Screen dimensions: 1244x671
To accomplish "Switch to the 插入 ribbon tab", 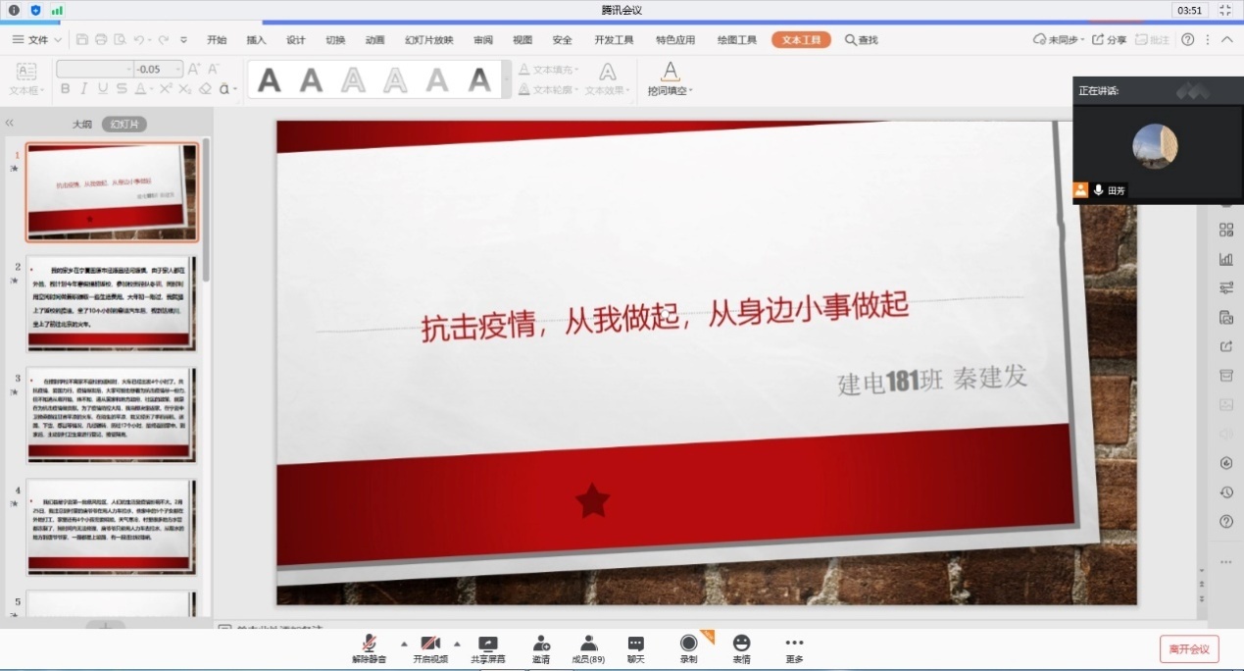I will [256, 40].
